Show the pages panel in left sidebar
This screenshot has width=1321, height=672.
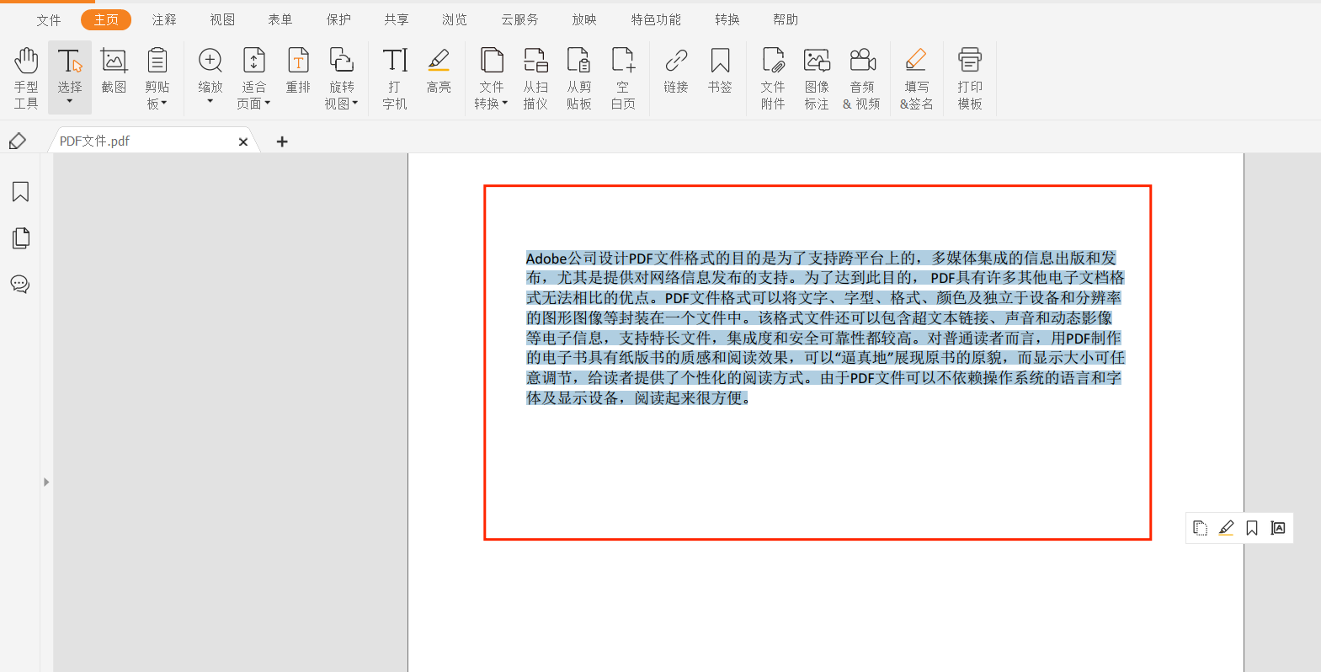point(20,238)
